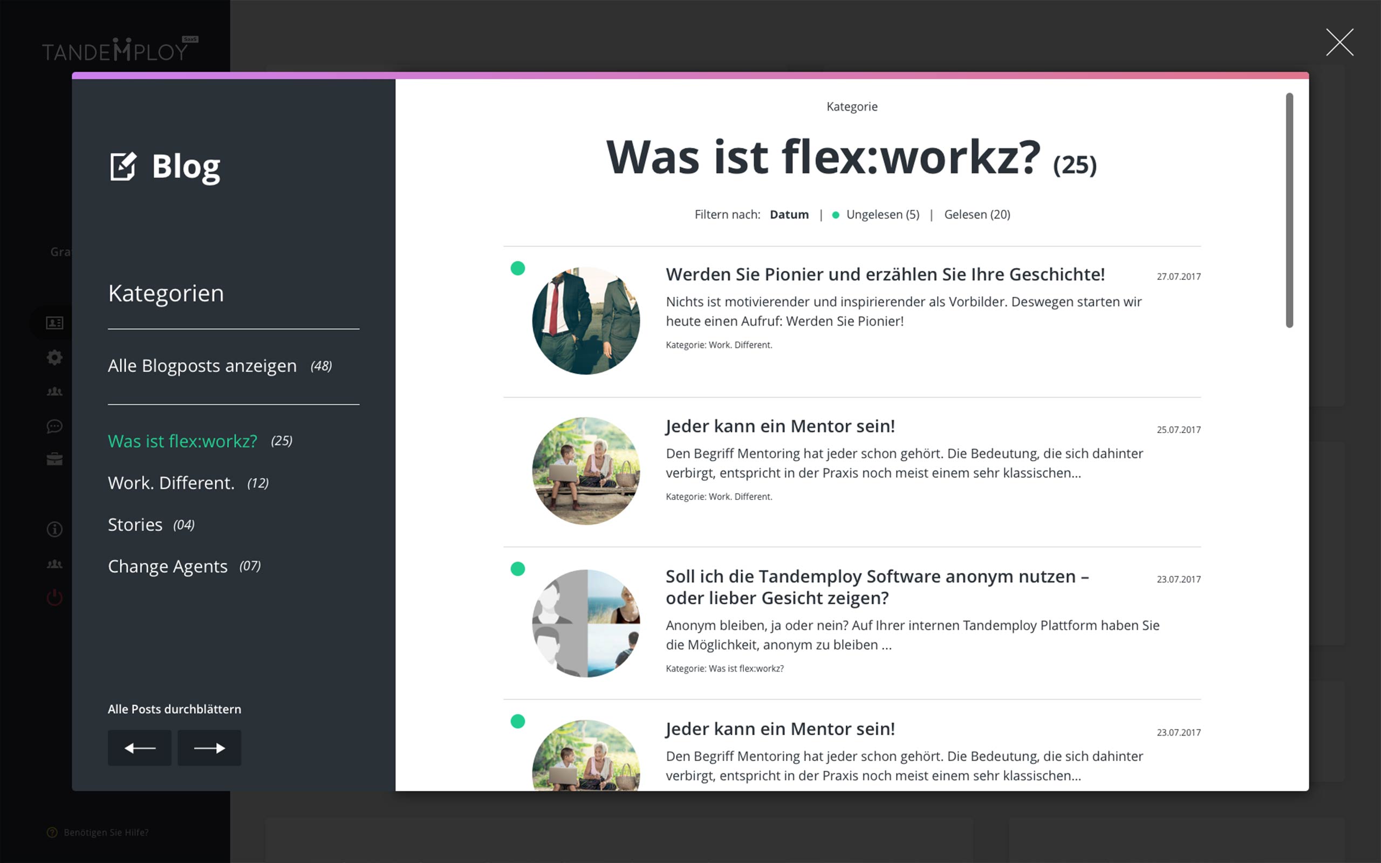
Task: Click the blog list vertical scrollbar
Action: point(1289,210)
